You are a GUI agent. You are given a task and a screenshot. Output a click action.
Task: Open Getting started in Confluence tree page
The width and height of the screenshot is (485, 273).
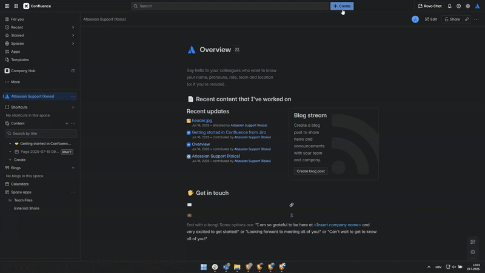click(45, 144)
